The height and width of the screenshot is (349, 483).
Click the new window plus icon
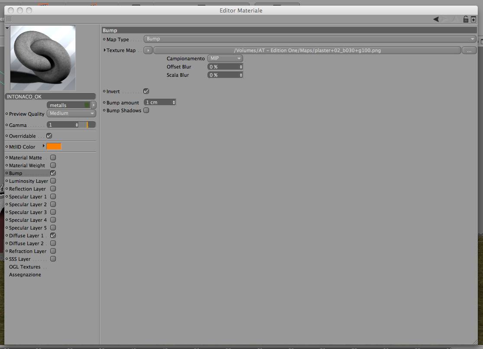[473, 20]
